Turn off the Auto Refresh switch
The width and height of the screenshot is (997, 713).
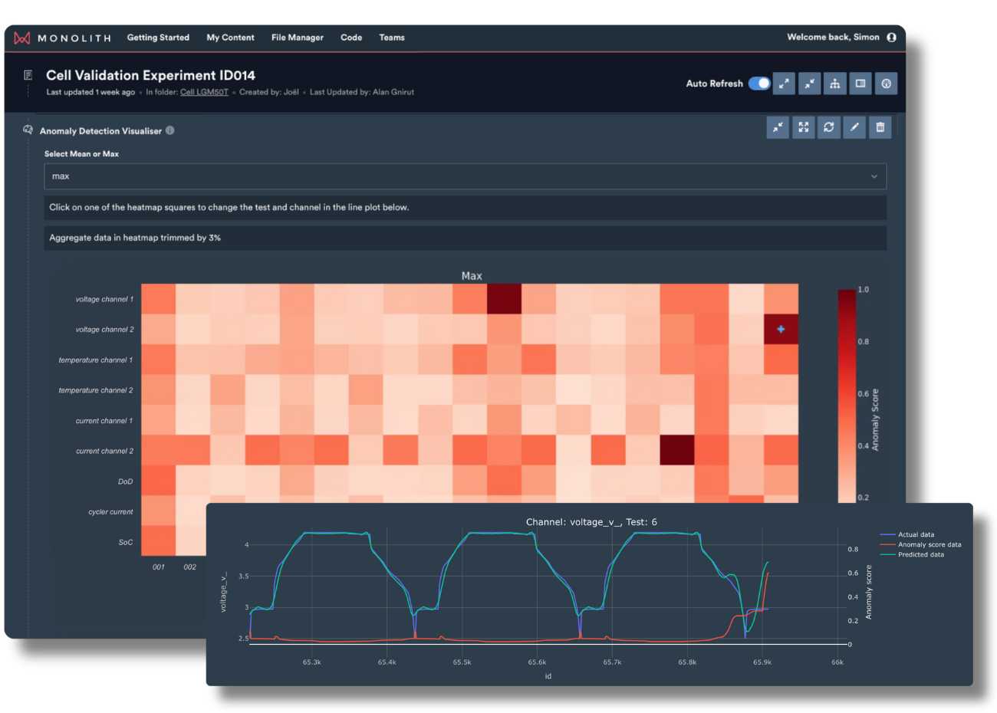[759, 83]
